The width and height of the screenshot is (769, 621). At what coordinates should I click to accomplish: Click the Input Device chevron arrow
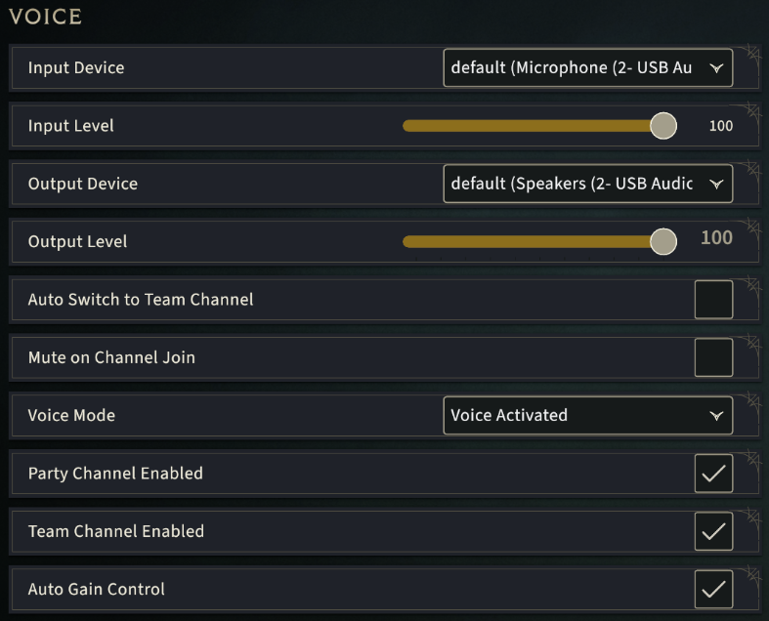(x=715, y=68)
